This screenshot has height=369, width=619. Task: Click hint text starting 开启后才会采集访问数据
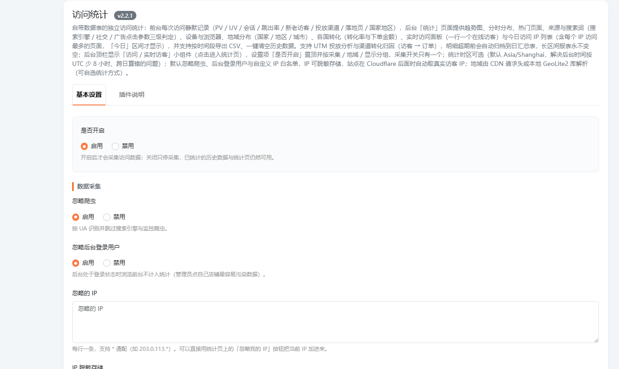pos(178,158)
